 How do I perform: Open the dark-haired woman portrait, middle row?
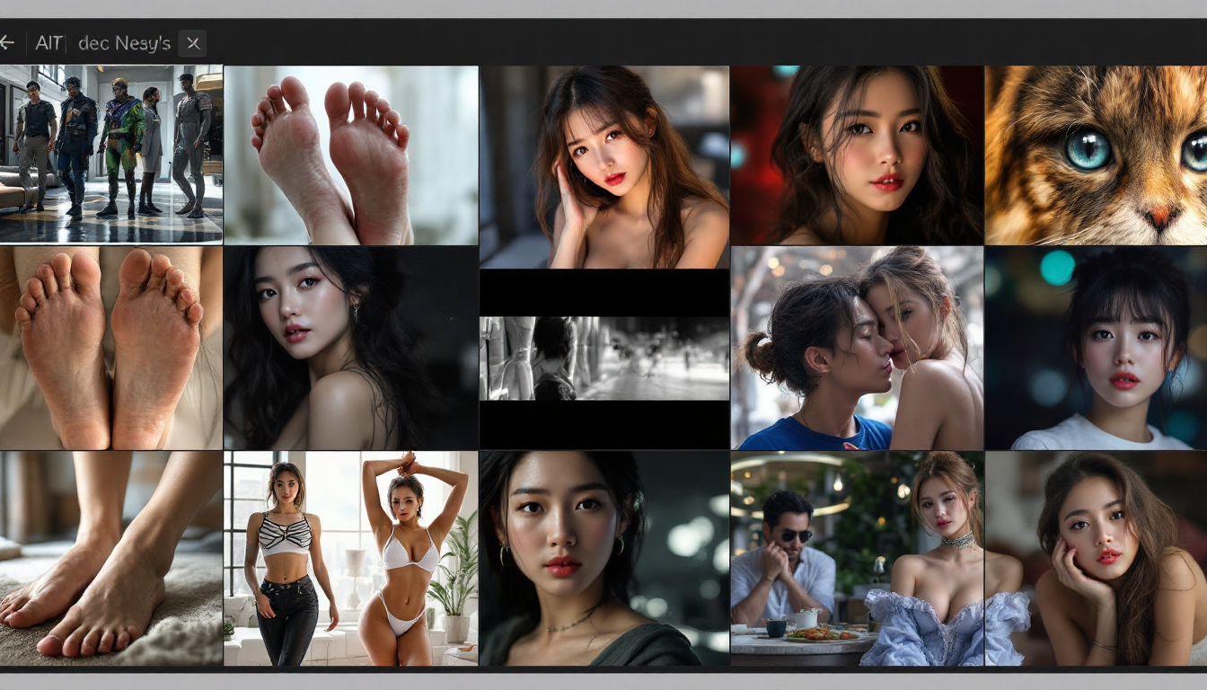click(x=350, y=350)
